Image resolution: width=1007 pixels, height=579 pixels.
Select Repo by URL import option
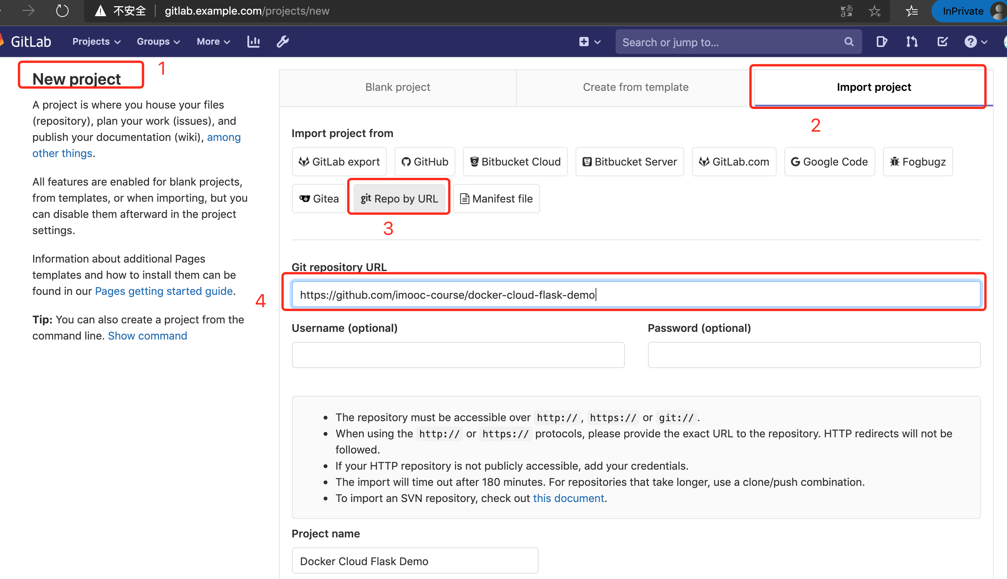point(399,199)
